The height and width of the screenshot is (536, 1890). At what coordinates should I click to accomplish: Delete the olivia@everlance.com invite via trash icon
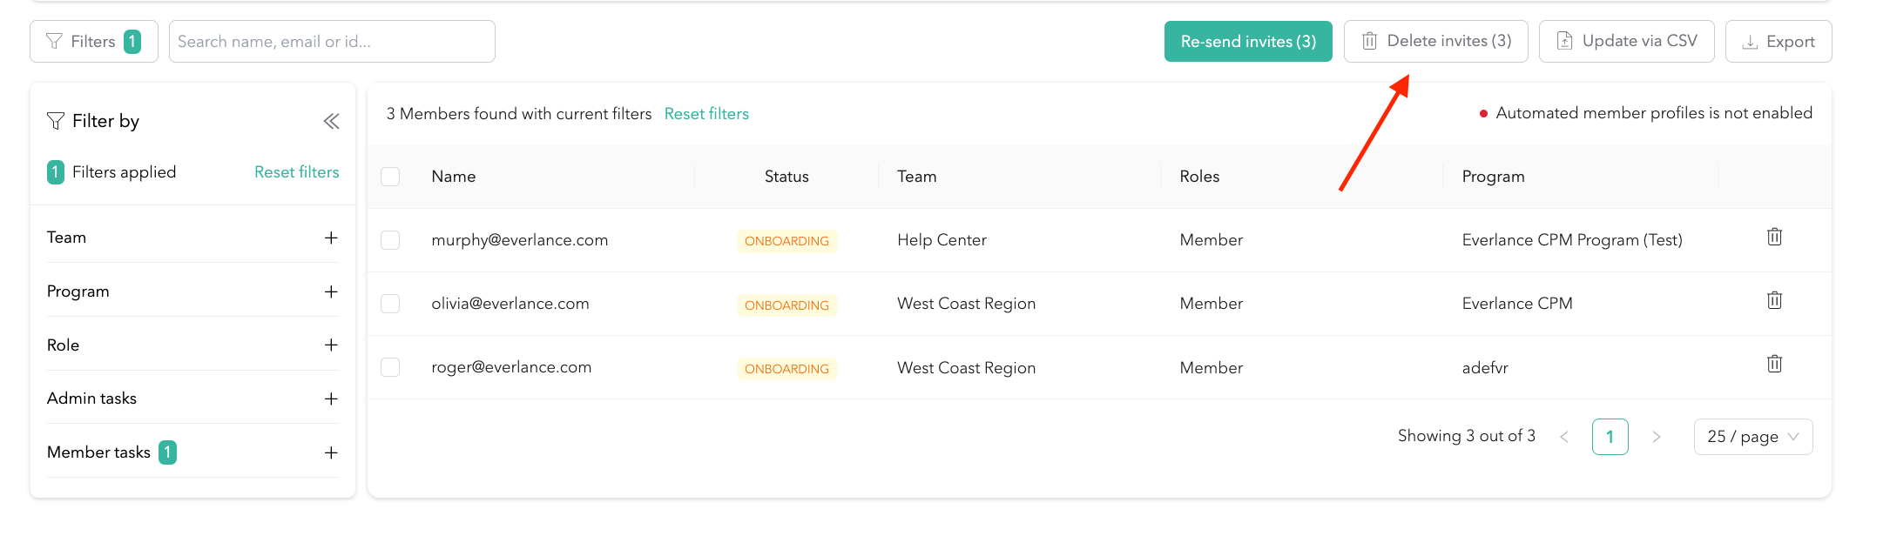pyautogui.click(x=1774, y=300)
